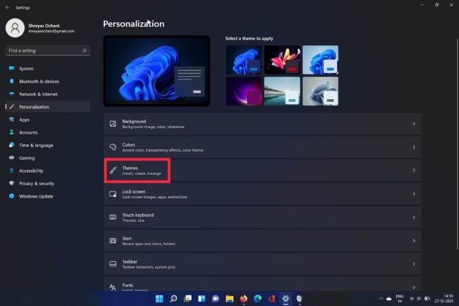Apply the lake Sunrise theme
The height and width of the screenshot is (306, 459).
pyautogui.click(x=282, y=91)
